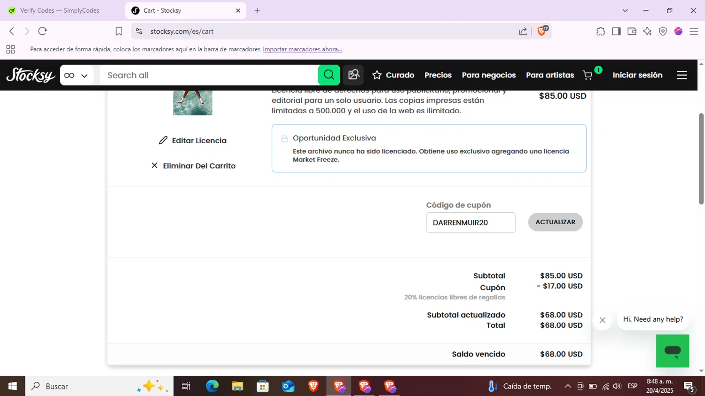Open the extensions puzzle icon
This screenshot has width=705, height=396.
[x=601, y=31]
